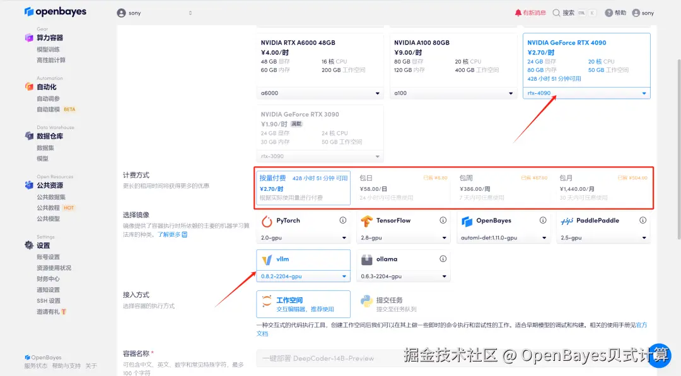Click the PyTorch flame logo
This screenshot has width=681, height=376.
(x=267, y=221)
